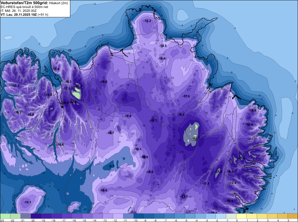Choose the light blue legend swatch labeled -3
The height and width of the screenshot is (222, 298).
tap(211, 216)
